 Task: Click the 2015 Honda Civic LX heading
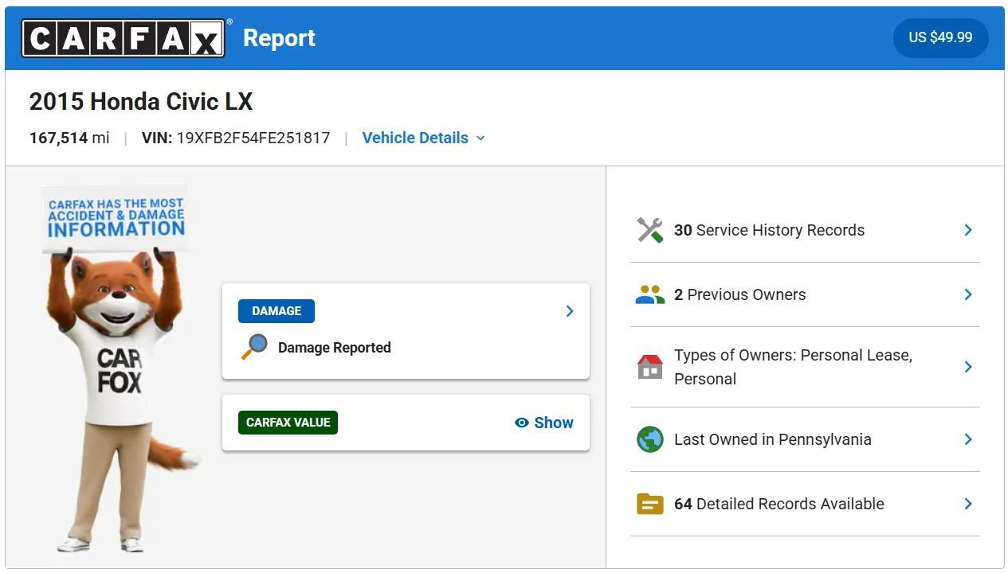pos(141,102)
